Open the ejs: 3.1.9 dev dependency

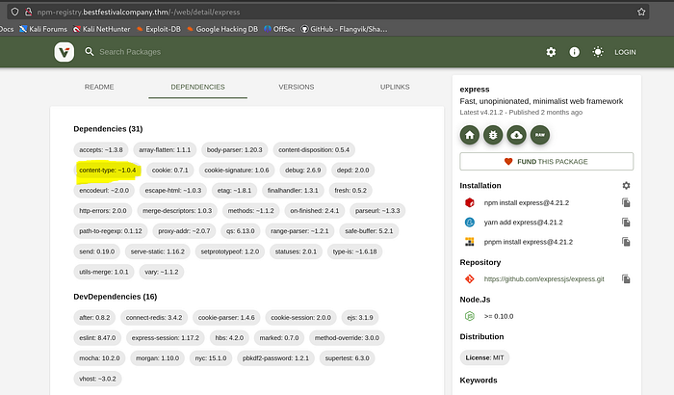[360, 318]
